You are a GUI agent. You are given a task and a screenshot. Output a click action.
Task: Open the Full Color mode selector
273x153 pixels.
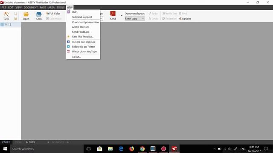coord(53,13)
